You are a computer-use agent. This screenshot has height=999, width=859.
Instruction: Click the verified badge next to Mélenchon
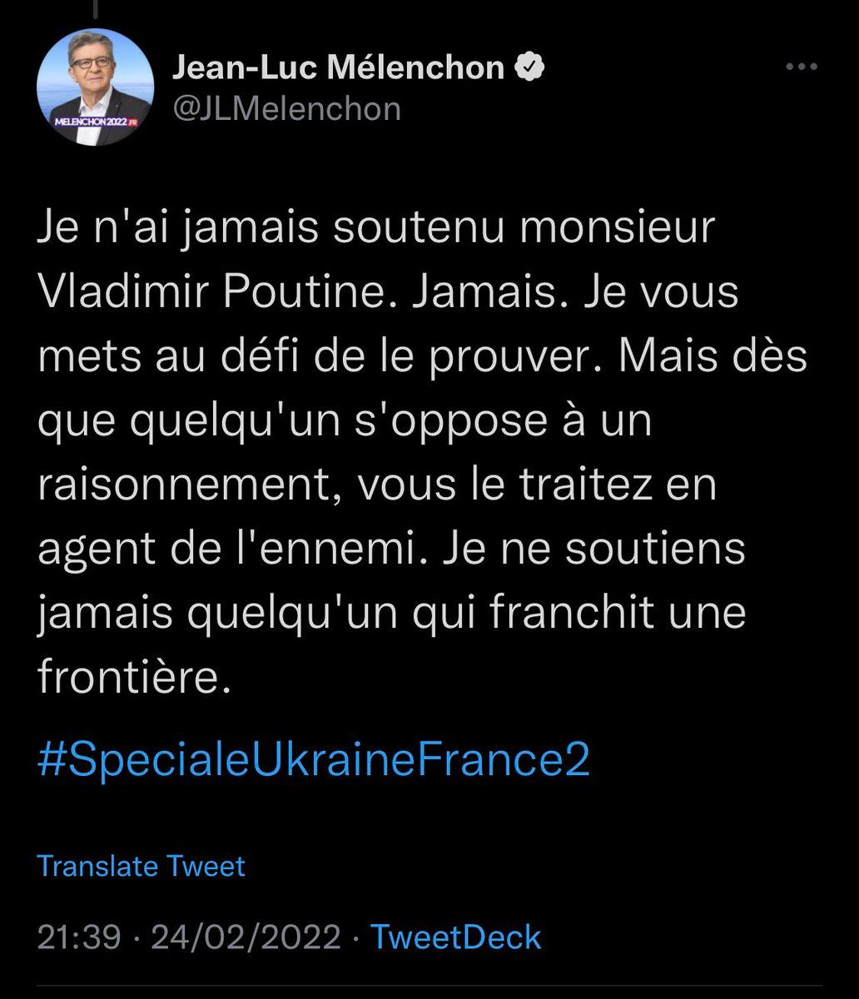click(529, 68)
